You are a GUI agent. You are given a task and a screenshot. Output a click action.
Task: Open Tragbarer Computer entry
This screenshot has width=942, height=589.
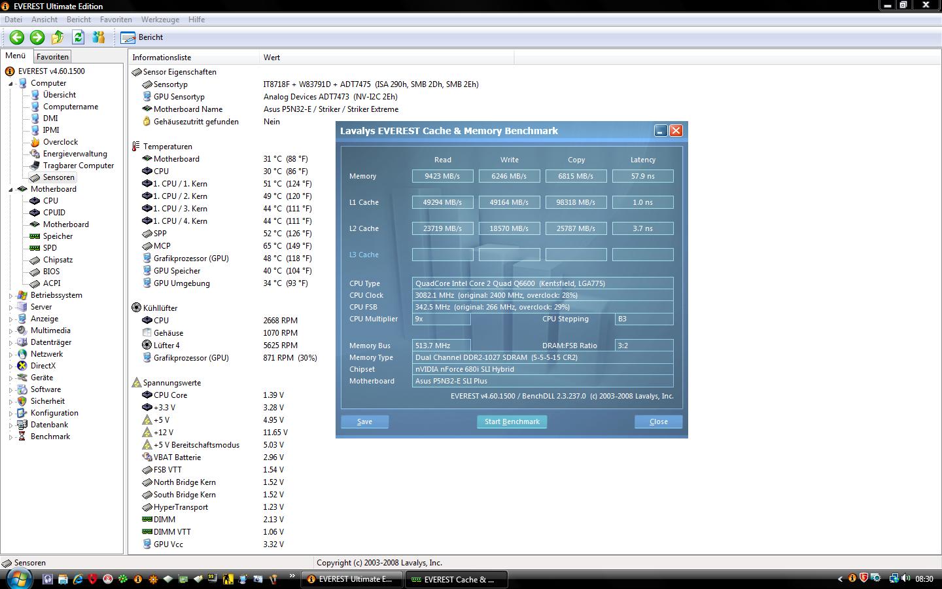pyautogui.click(x=78, y=166)
